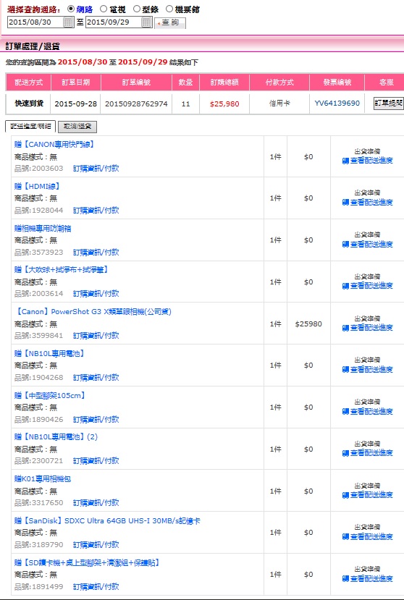Open the 贈【SD讀卡機+桌上型腳架+清潔組+保護貼】 product link
Viewport: 404px width, 600px height.
tap(87, 562)
